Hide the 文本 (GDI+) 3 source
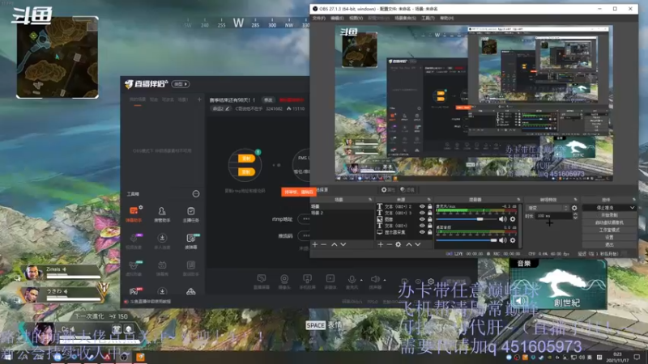 (x=422, y=213)
